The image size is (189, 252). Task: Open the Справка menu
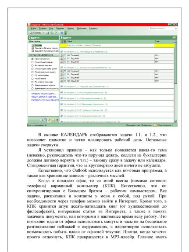pos(93,29)
